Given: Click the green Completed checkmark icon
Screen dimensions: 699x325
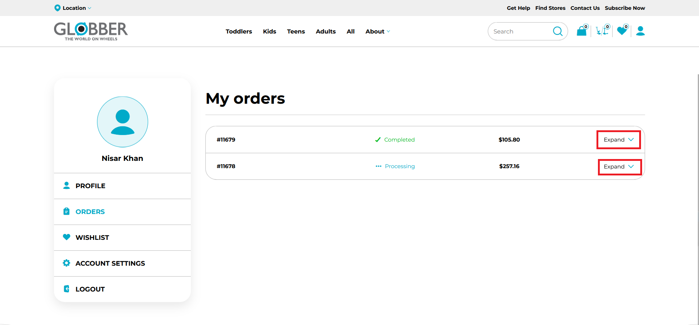Looking at the screenshot, I should click(378, 140).
